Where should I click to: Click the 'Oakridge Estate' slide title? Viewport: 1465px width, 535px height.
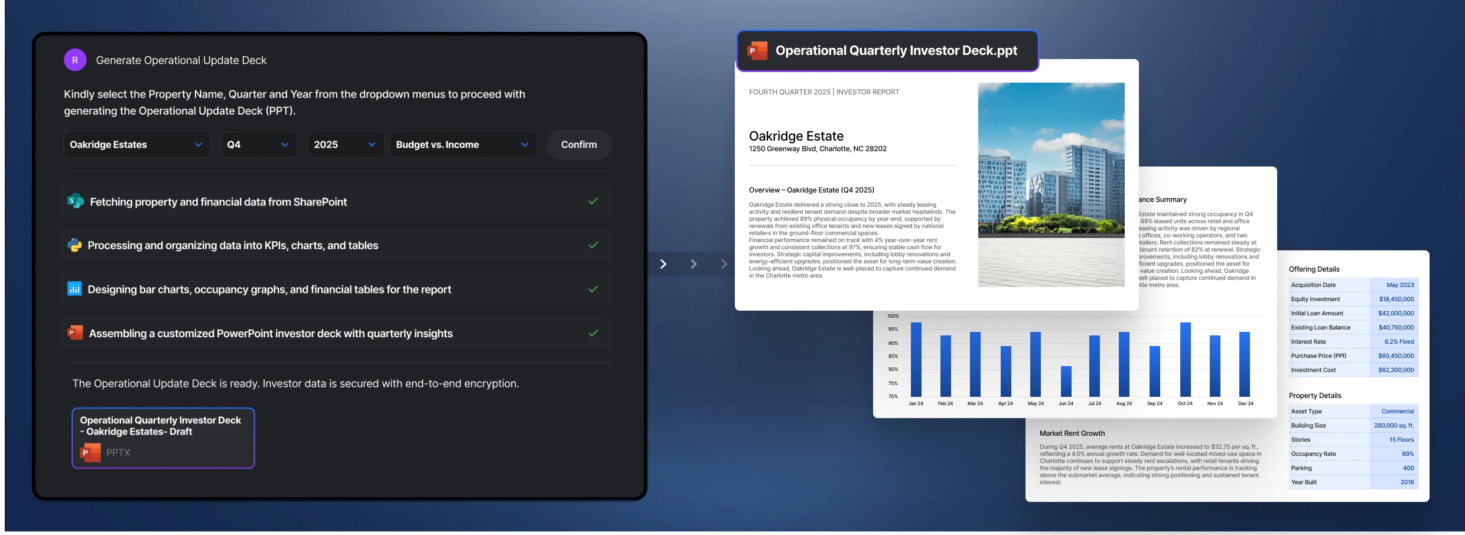click(796, 136)
